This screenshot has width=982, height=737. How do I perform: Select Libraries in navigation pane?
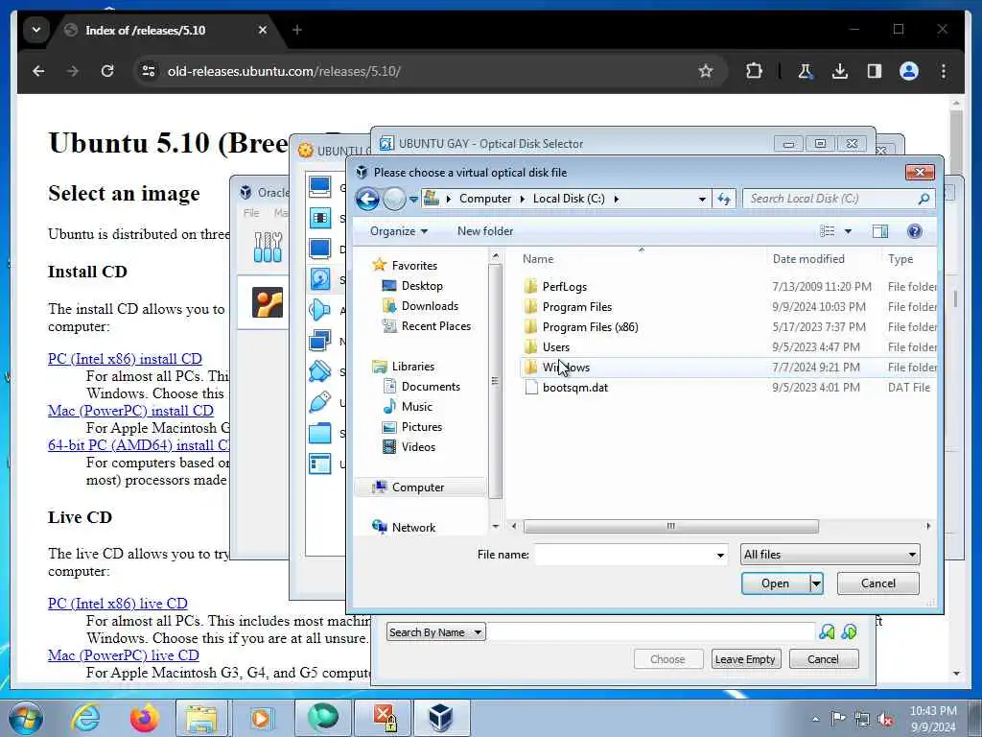click(x=412, y=367)
